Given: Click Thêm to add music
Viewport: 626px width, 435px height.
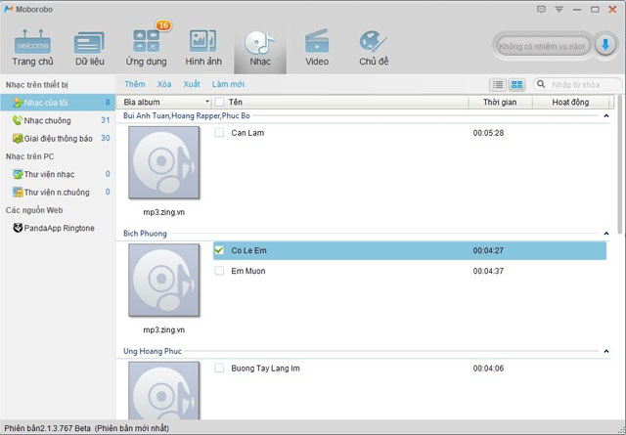Looking at the screenshot, I should 135,84.
